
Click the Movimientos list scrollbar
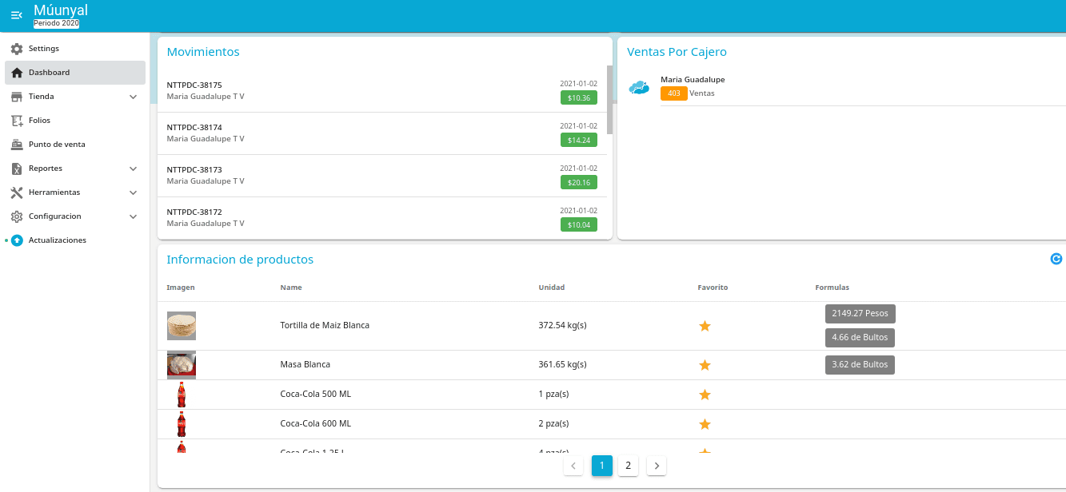coord(610,100)
